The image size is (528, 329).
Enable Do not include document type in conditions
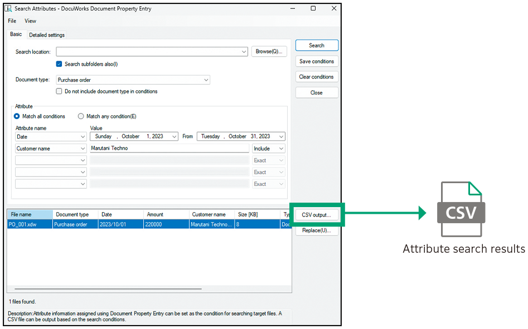click(x=59, y=91)
